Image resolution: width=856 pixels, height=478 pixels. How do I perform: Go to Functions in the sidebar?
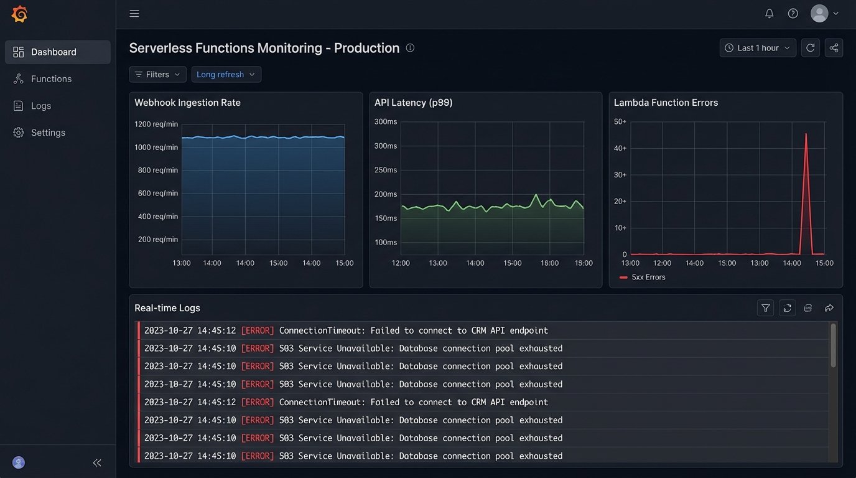point(51,79)
